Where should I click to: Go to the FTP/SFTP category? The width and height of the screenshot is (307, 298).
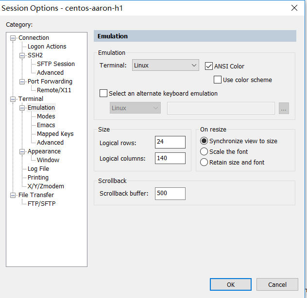tap(41, 204)
